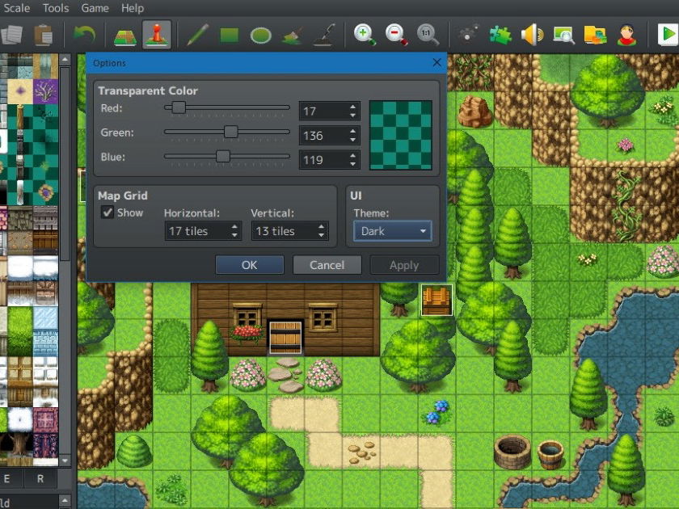679x509 pixels.
Task: Select the Pencil drawing tool
Action: (197, 35)
